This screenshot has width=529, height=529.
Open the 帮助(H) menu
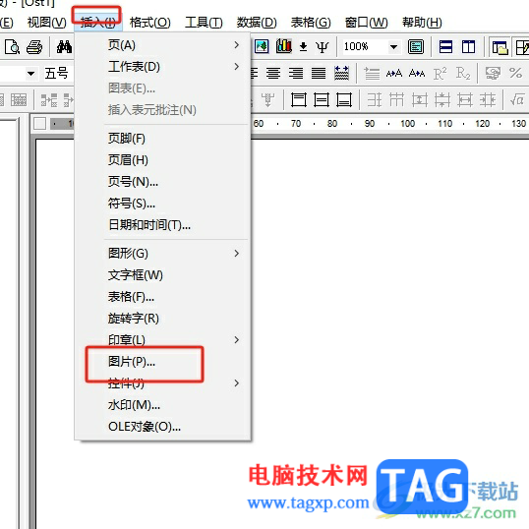422,23
